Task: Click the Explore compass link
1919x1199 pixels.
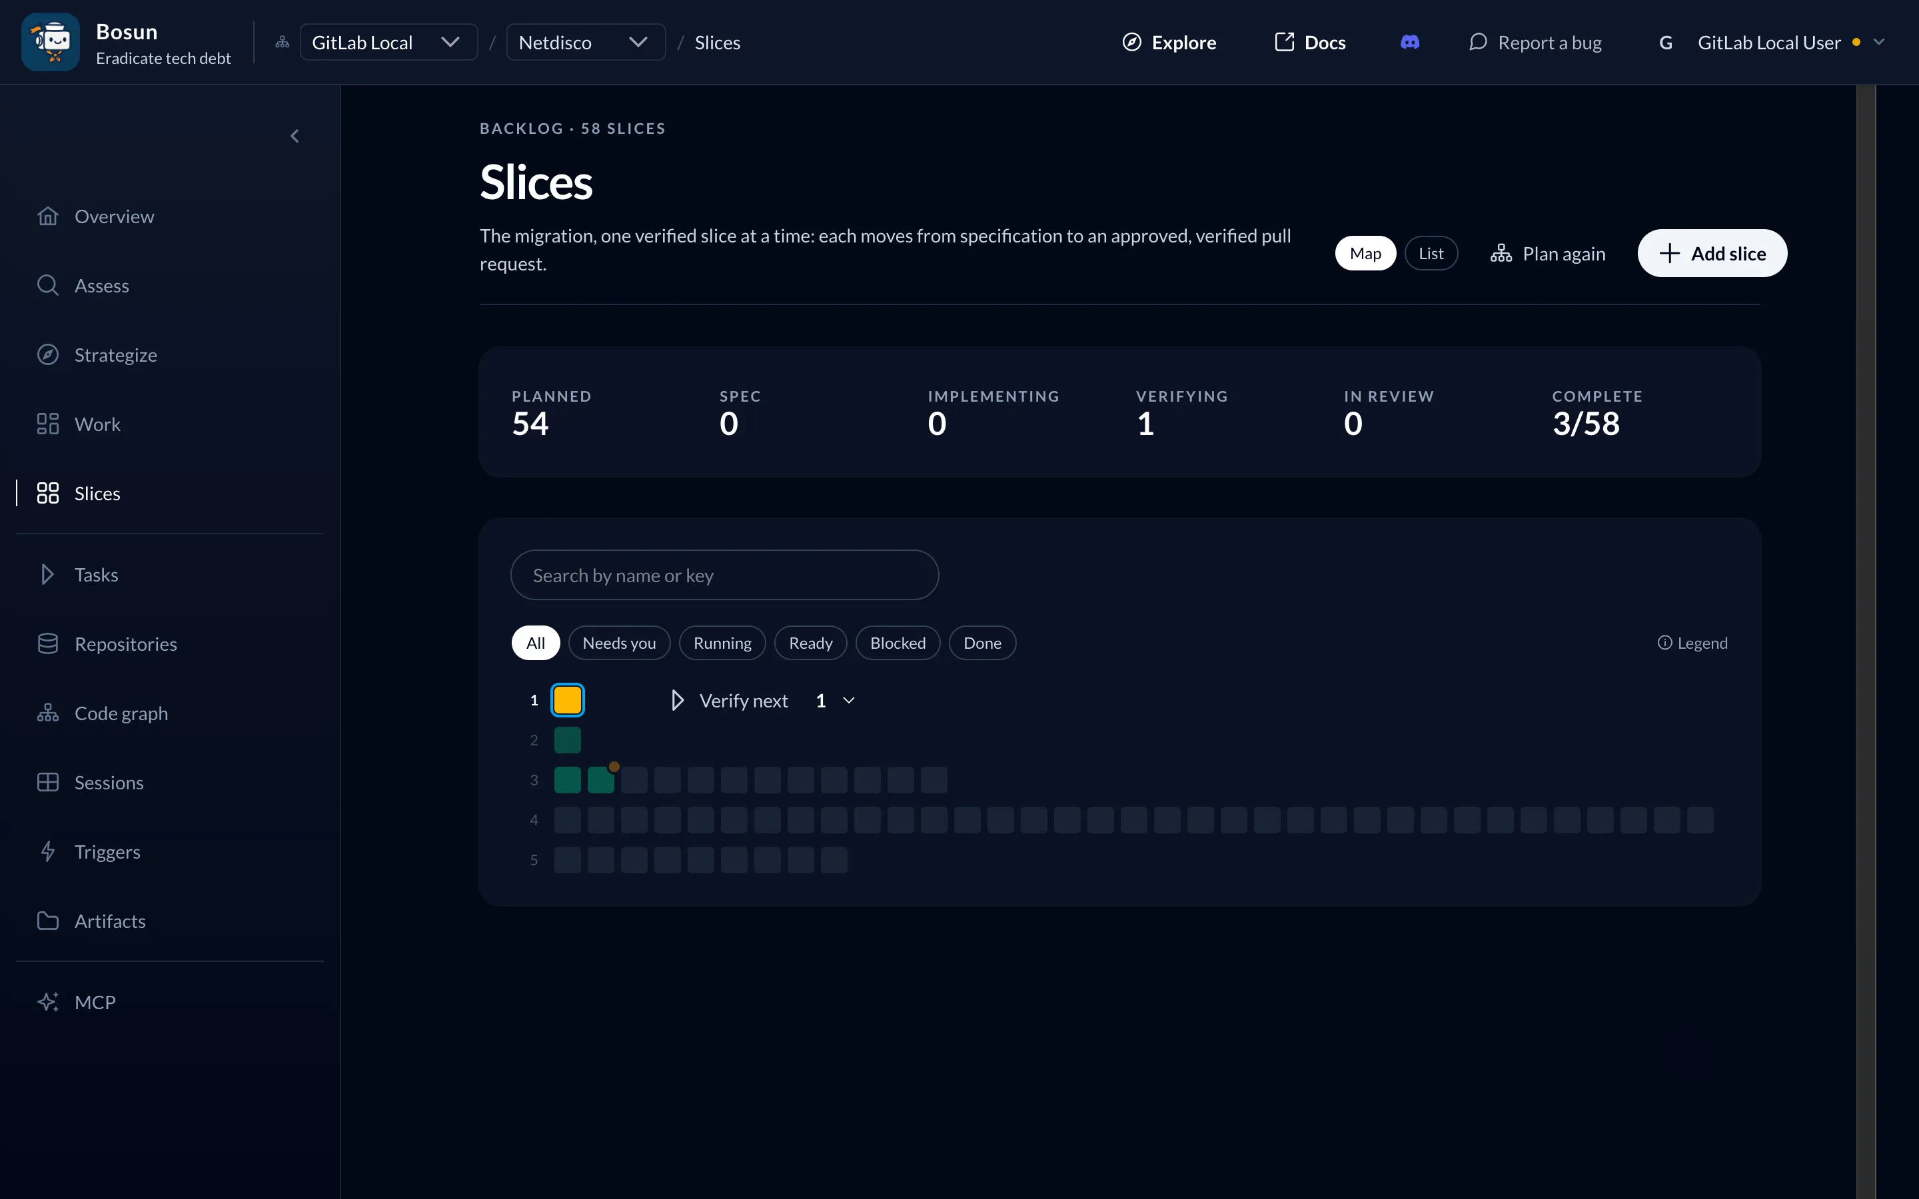Action: click(1169, 42)
